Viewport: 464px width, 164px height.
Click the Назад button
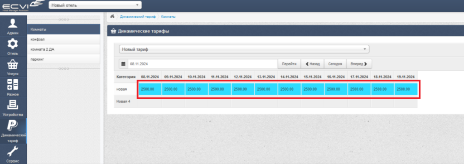[313, 63]
